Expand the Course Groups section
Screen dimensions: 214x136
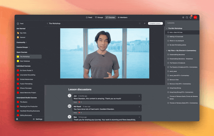tap(23, 47)
